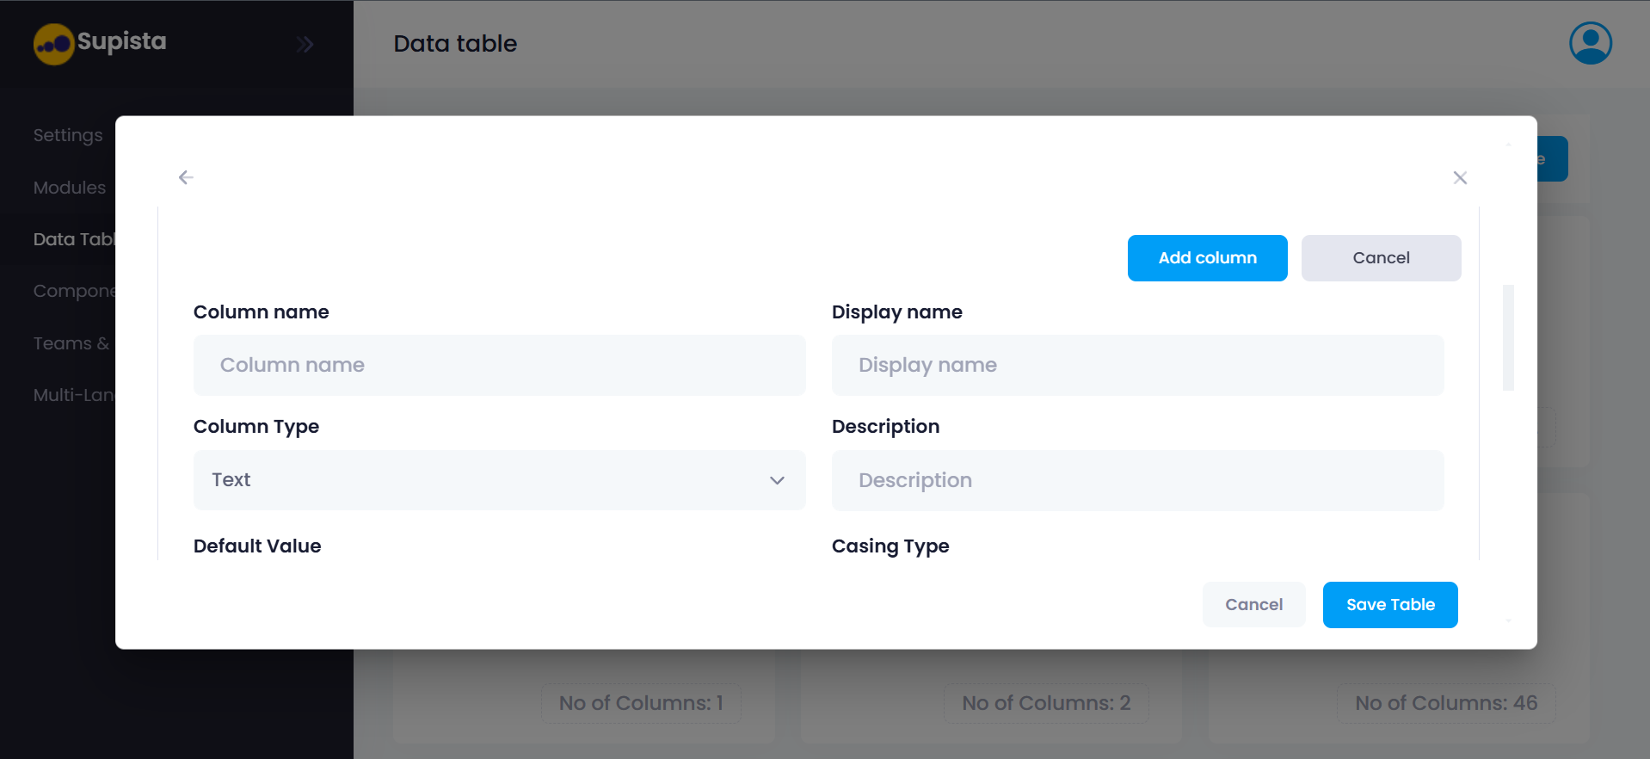Open the Components sidebar item
1650x759 pixels.
click(74, 291)
